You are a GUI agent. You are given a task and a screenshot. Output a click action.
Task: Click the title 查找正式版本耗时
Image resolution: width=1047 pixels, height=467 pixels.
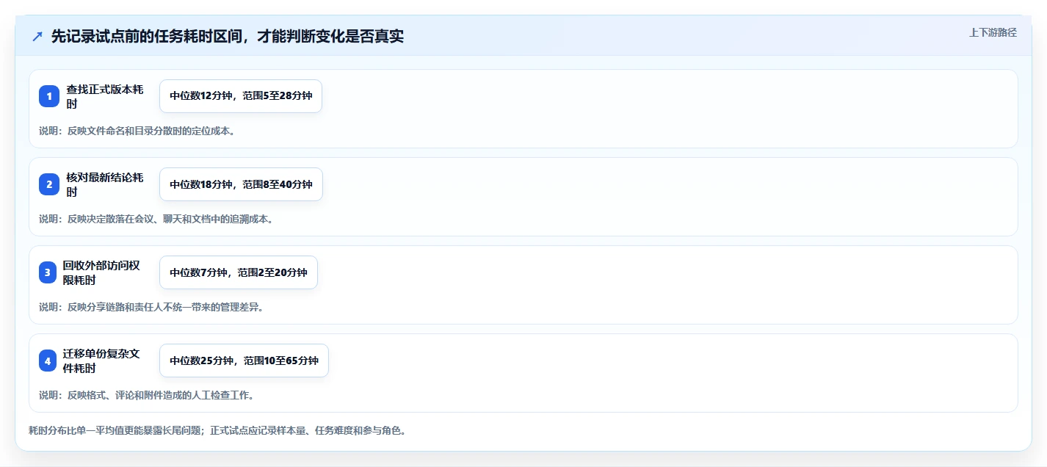105,96
